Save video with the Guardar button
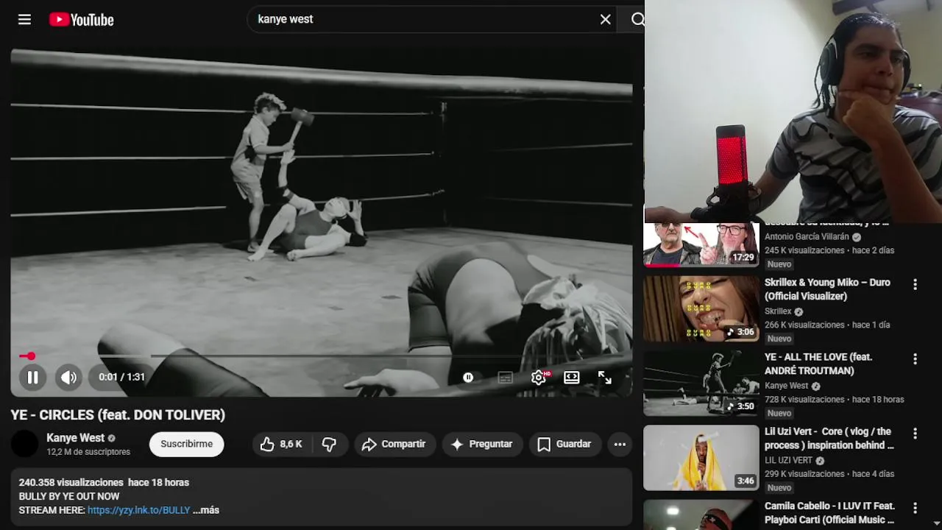The width and height of the screenshot is (942, 530). click(x=564, y=444)
